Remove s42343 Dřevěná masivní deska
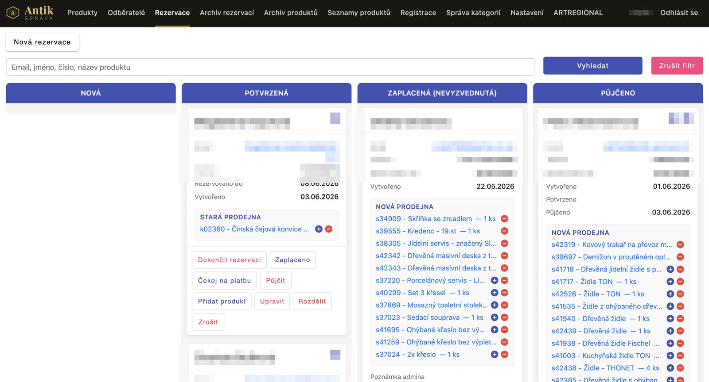The image size is (709, 382). click(504, 268)
